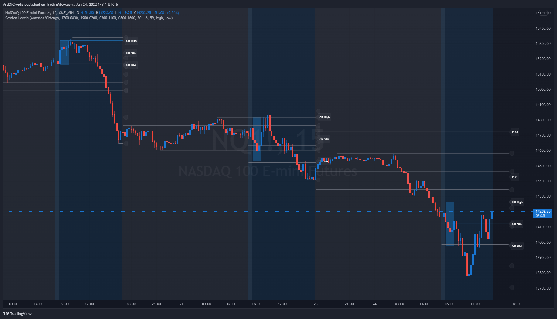557x319 pixels.
Task: Click the 13800.00 price axis label
Action: (x=543, y=273)
